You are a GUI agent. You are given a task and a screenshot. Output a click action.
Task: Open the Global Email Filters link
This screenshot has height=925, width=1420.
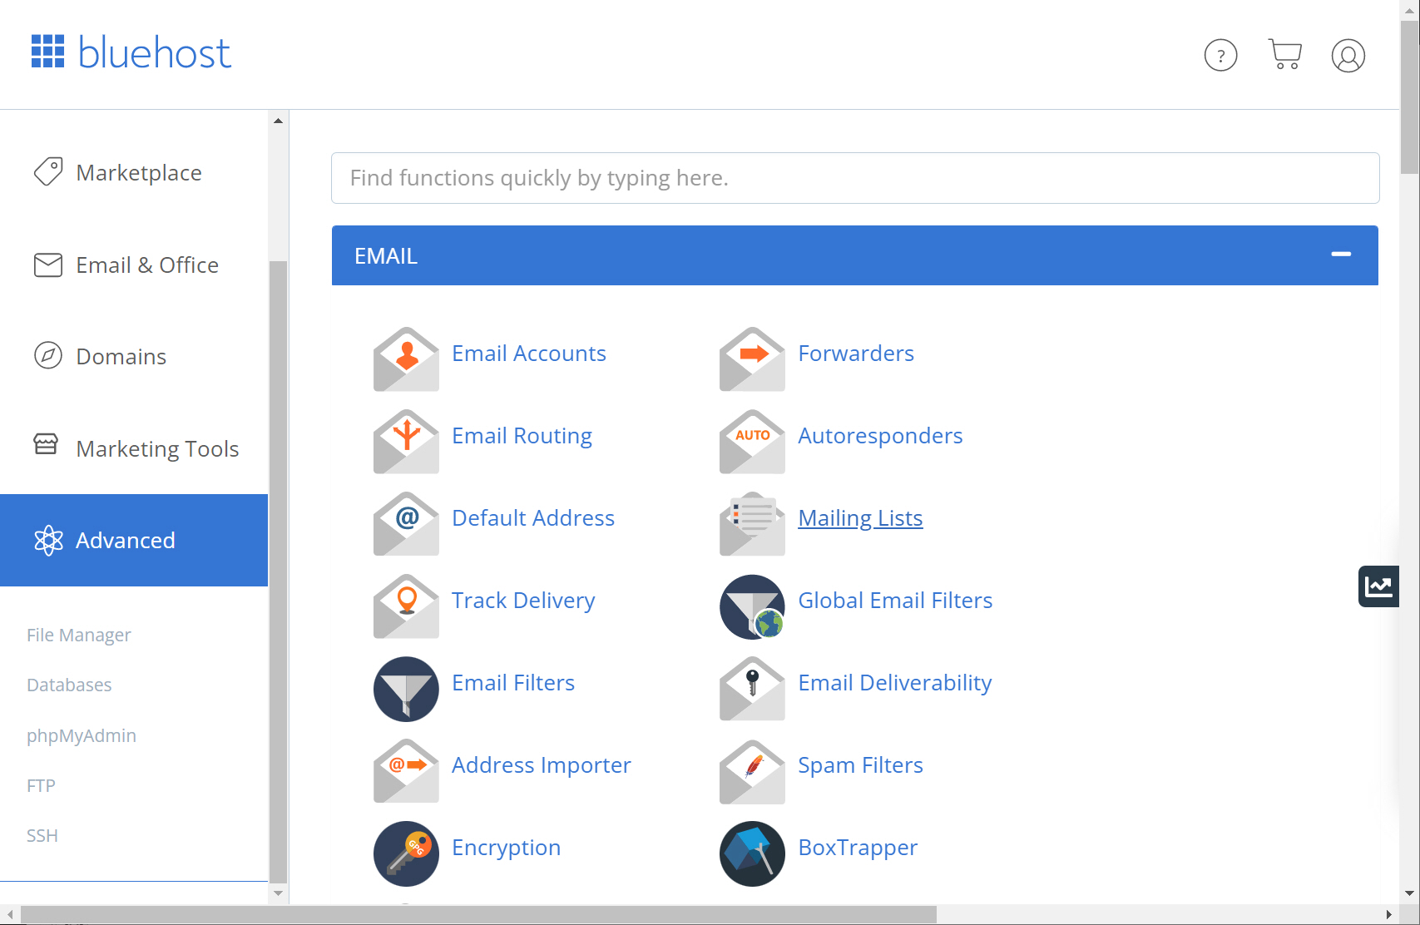[895, 600]
